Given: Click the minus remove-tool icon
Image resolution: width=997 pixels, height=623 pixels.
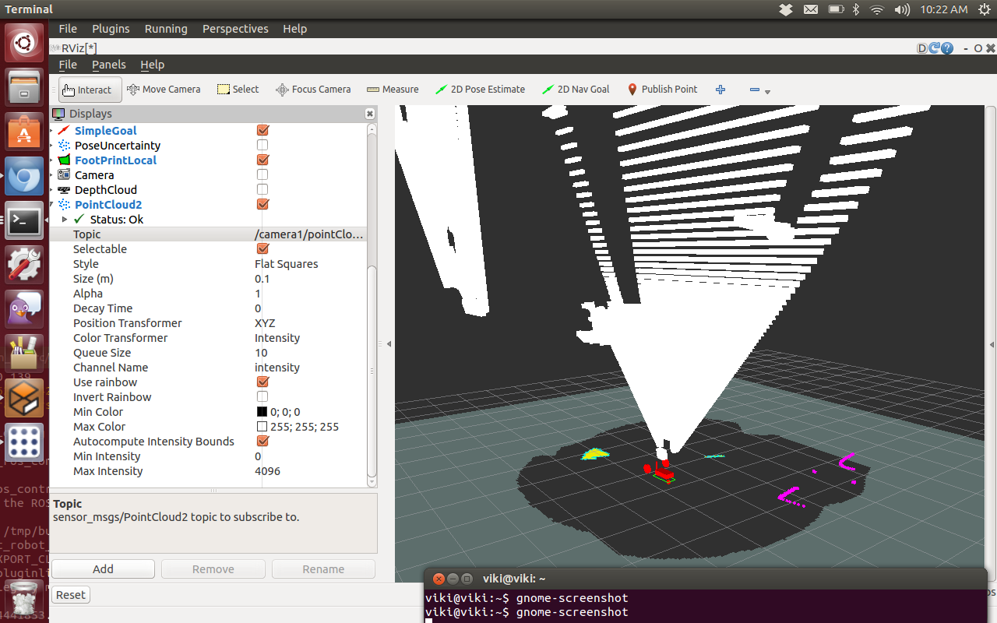Looking at the screenshot, I should (x=754, y=90).
